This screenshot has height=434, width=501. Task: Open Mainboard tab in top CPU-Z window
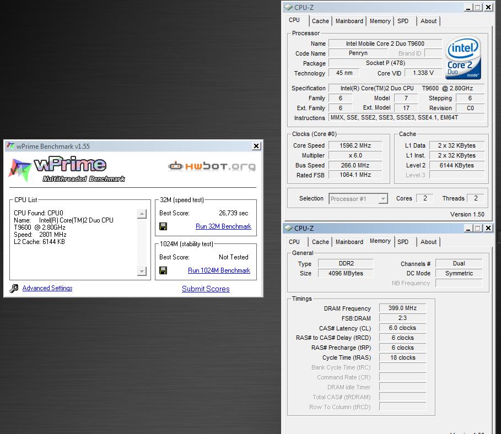(x=349, y=21)
